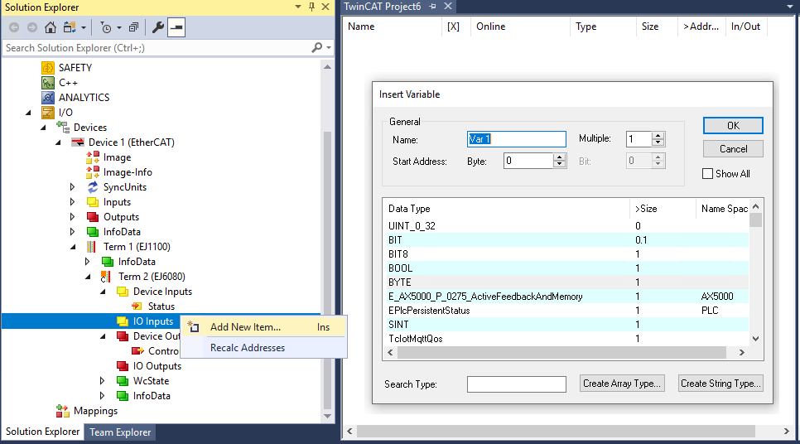
Task: Click the C++ node icon
Action: coord(48,83)
